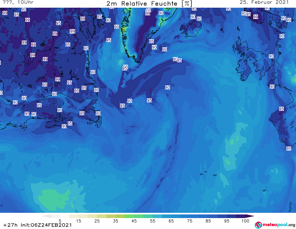The width and height of the screenshot is (296, 229).
Task: Click the 99 contour label over Greenland's ice sheet
Action: [x=148, y=13]
